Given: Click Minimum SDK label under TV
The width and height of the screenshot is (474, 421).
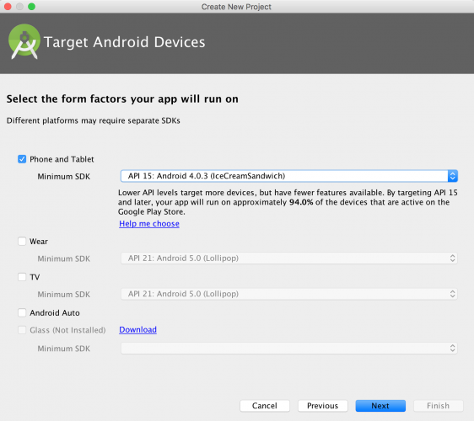Looking at the screenshot, I should pos(64,294).
